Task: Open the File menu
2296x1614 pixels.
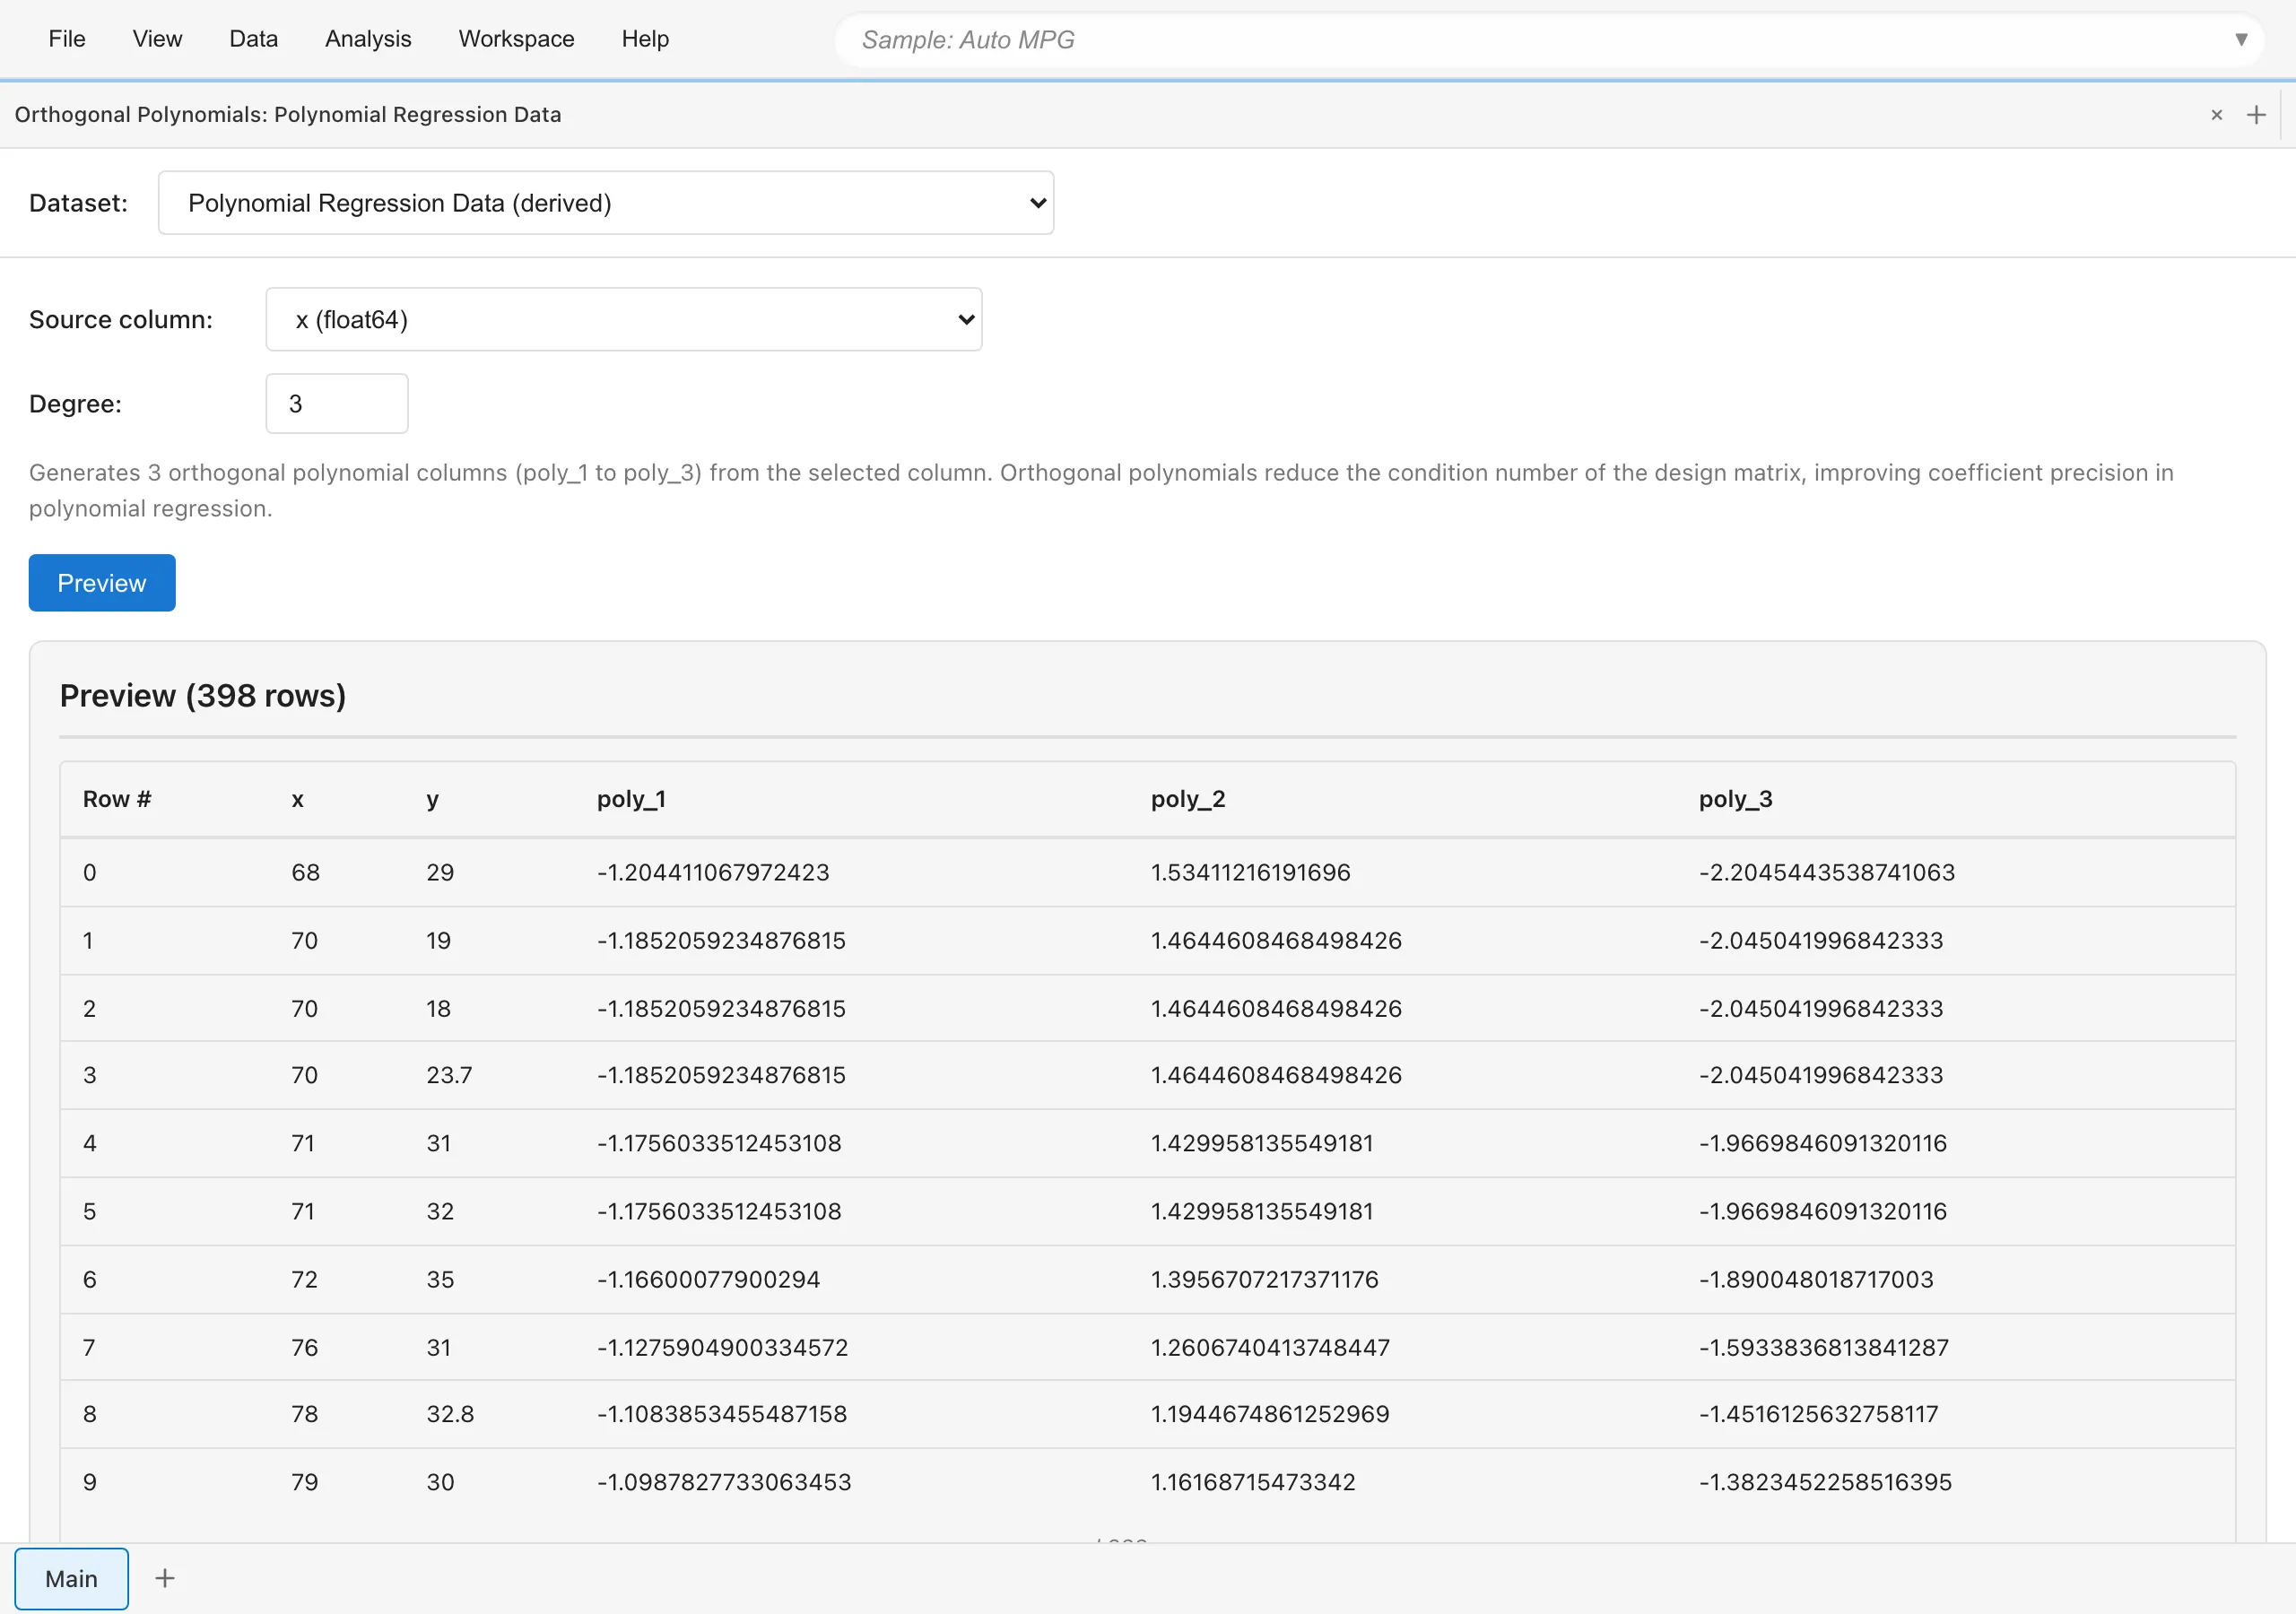Action: 67,39
